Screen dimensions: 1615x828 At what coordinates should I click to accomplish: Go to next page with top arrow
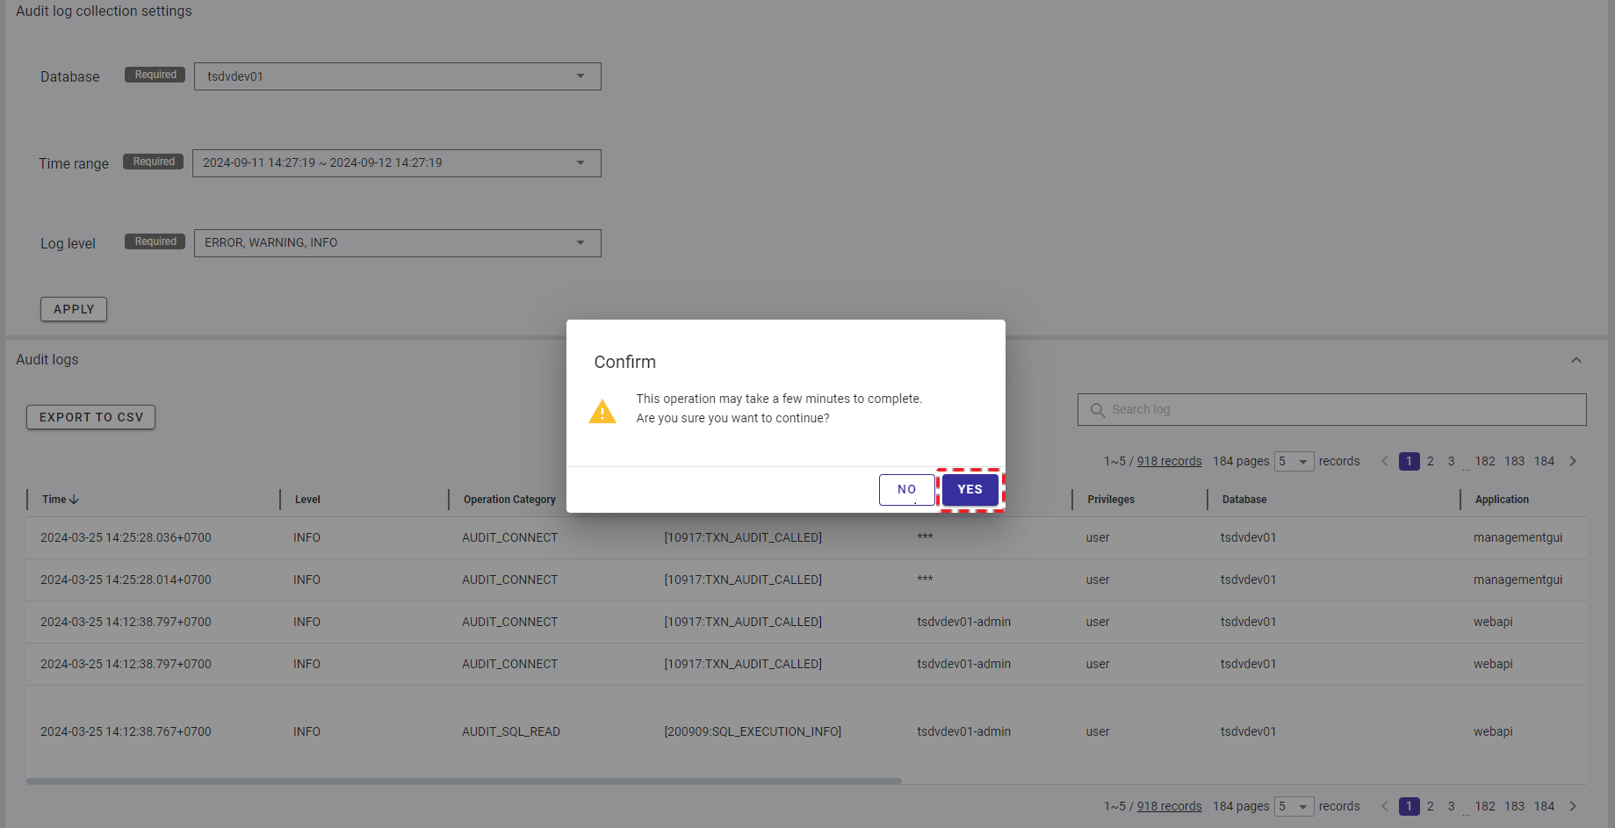[x=1572, y=461]
